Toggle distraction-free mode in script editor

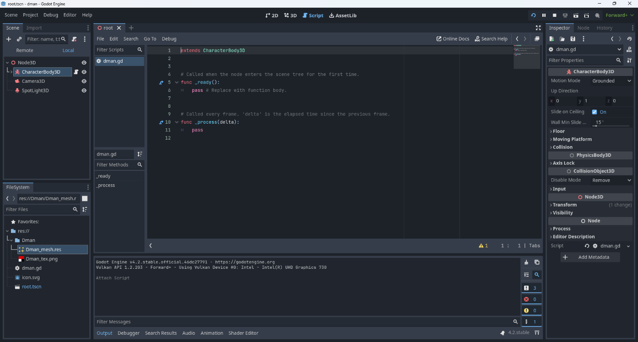tap(538, 28)
